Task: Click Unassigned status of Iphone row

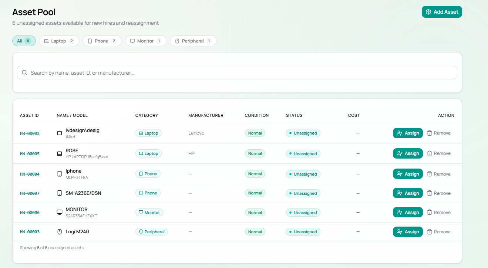Action: 303,174
